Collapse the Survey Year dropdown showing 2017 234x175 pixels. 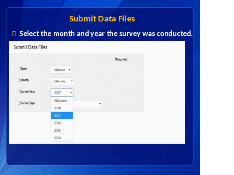point(62,93)
